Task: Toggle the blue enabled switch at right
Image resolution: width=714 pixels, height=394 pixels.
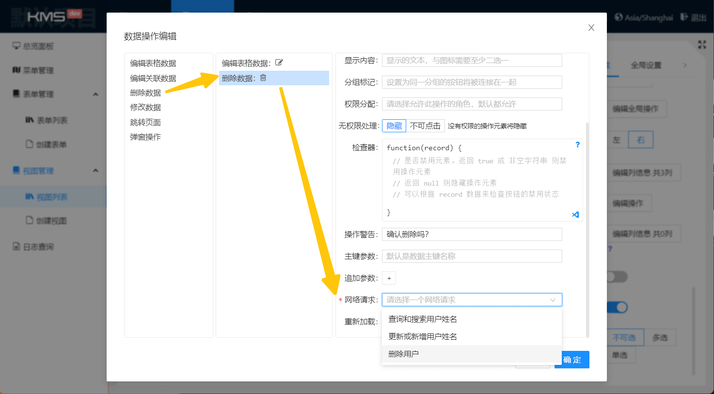Action: tap(617, 307)
